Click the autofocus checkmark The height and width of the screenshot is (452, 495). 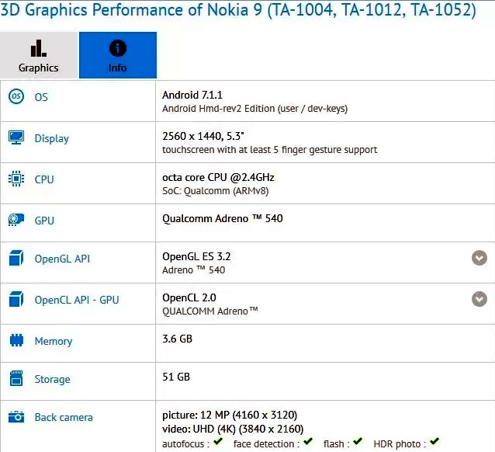coord(218,441)
